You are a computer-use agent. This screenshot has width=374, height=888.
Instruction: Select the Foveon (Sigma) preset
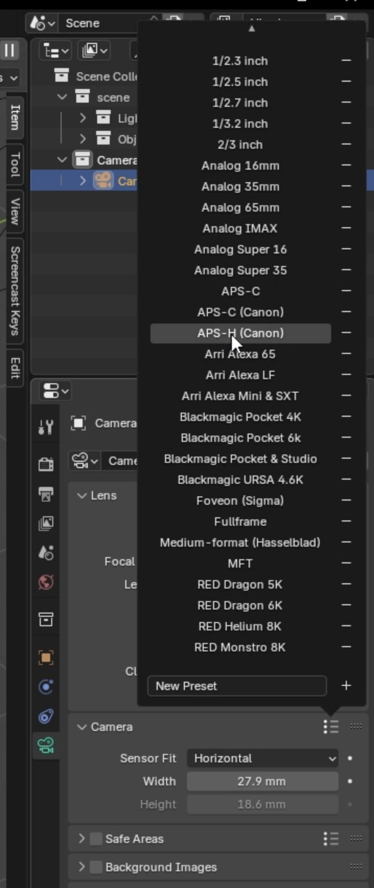(240, 501)
